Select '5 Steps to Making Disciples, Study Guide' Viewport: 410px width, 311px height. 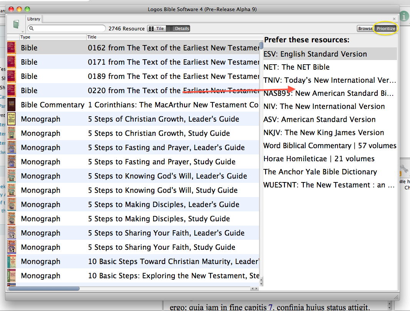coord(159,219)
